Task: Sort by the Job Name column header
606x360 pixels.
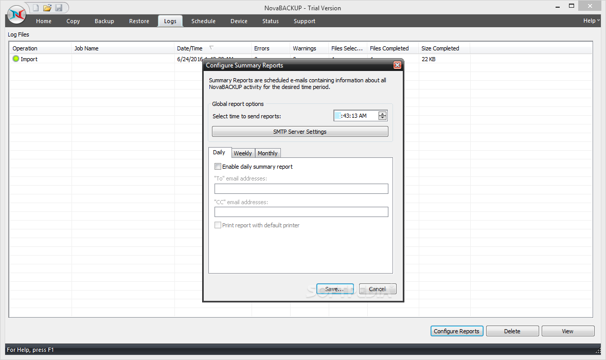Action: 123,48
